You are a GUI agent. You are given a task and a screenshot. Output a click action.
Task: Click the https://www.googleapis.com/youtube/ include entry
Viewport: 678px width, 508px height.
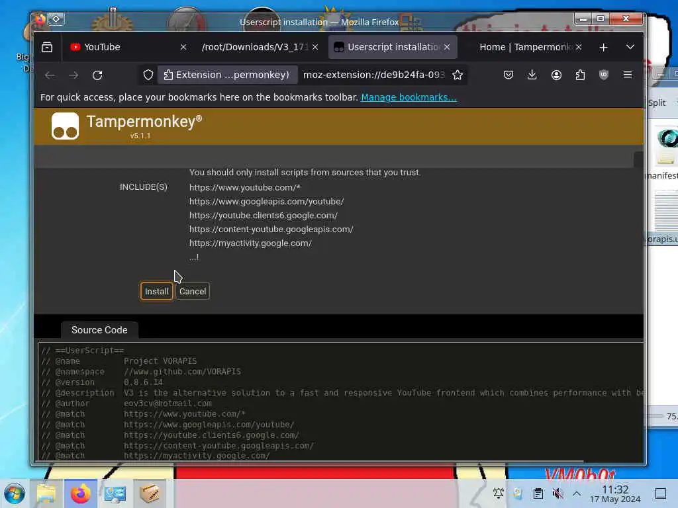tap(266, 201)
